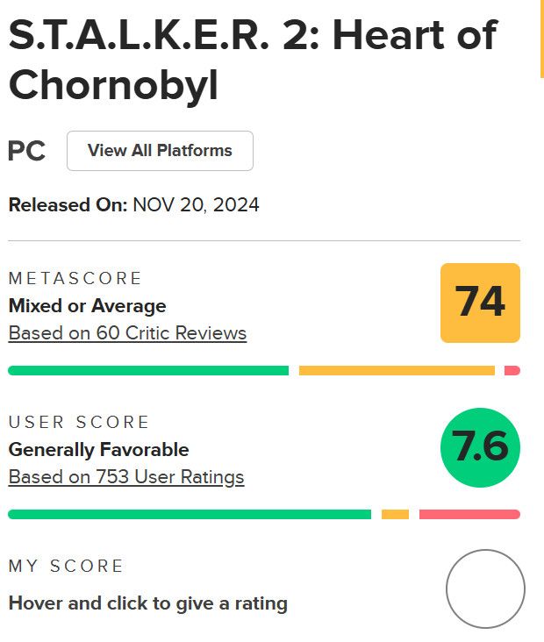Select the red negative user ratings bar segment
The width and height of the screenshot is (544, 642).
coord(469,514)
